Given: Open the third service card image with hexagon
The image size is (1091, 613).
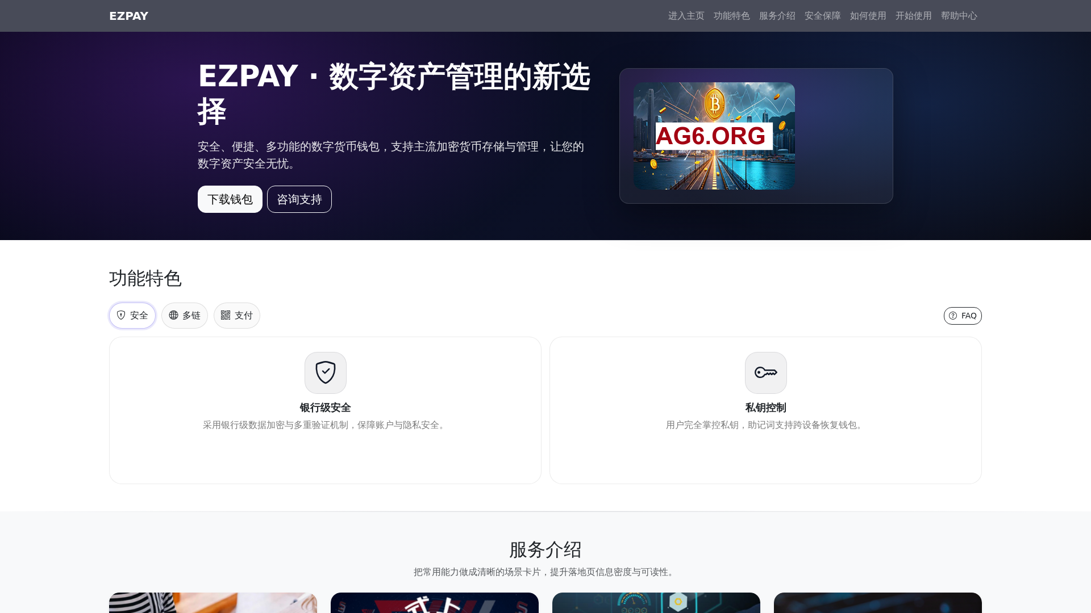Looking at the screenshot, I should (656, 603).
